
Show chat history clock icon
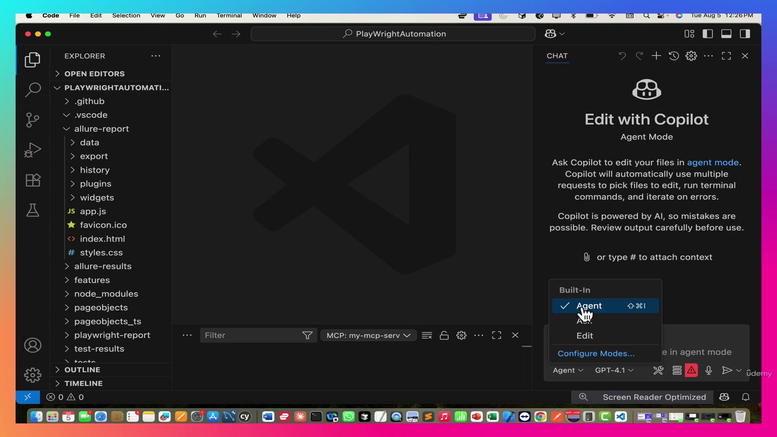point(674,56)
